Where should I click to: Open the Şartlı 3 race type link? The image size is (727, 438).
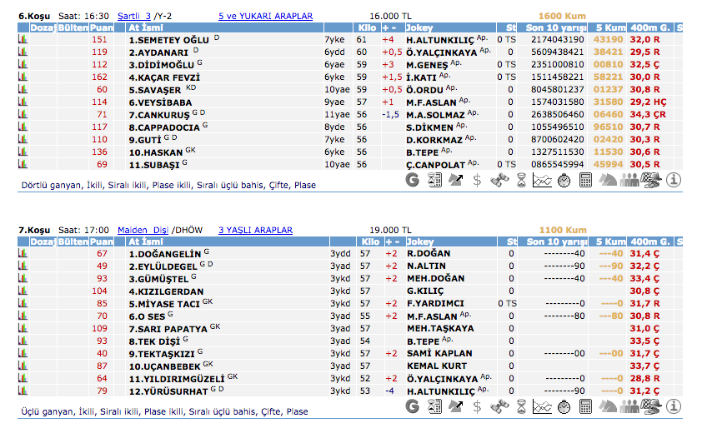133,16
